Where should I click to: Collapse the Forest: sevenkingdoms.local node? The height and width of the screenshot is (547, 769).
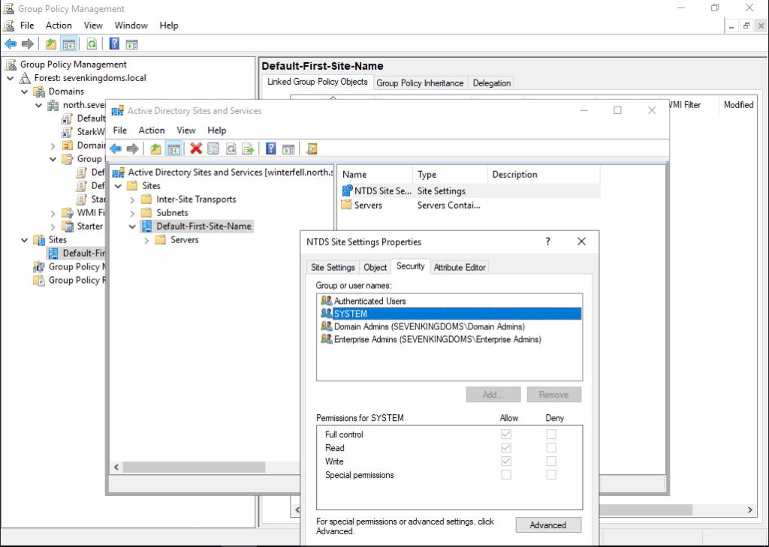11,78
